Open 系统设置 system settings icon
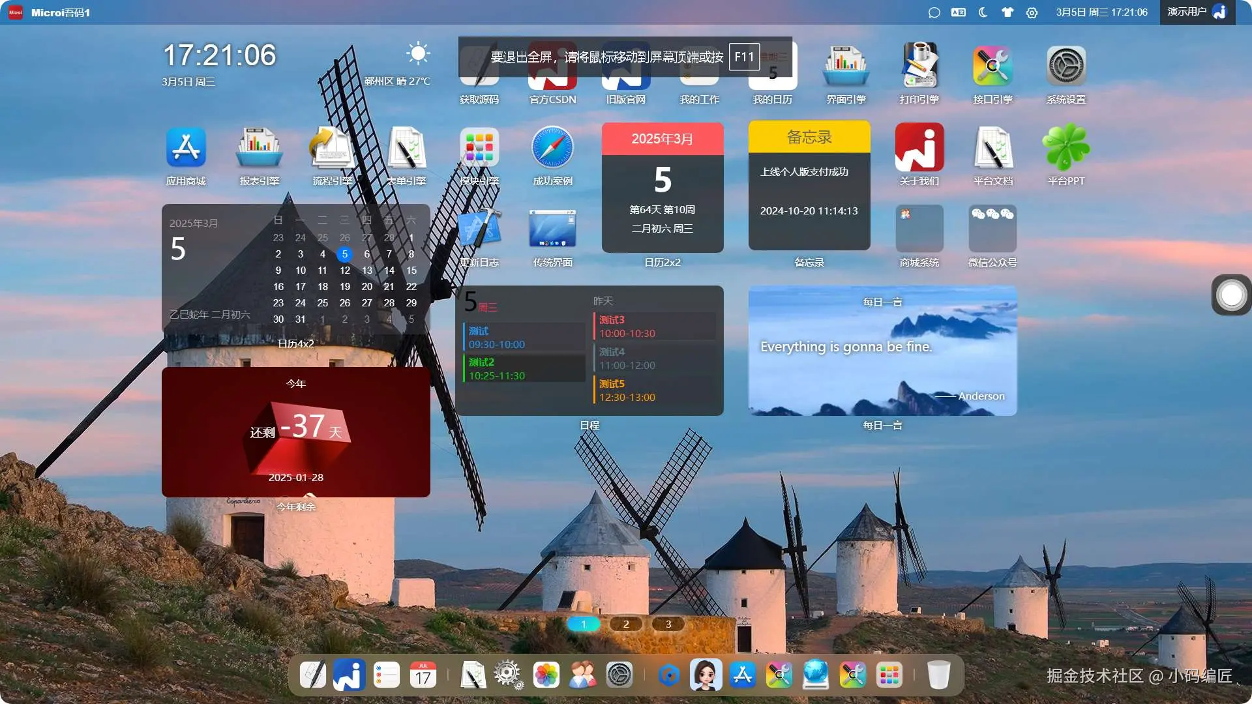This screenshot has width=1252, height=704. click(1066, 66)
